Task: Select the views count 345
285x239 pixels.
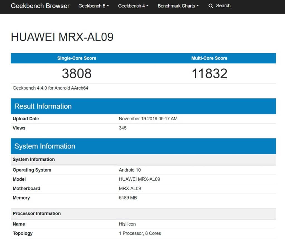Action: coord(123,128)
